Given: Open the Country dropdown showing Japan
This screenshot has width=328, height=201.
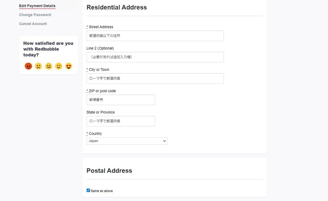Looking at the screenshot, I should tap(127, 141).
